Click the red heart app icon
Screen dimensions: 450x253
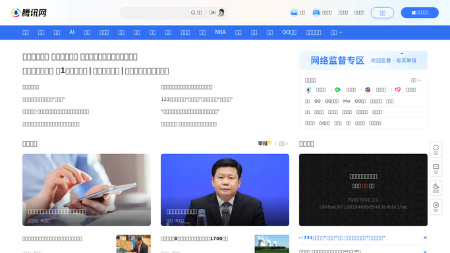coord(397,90)
